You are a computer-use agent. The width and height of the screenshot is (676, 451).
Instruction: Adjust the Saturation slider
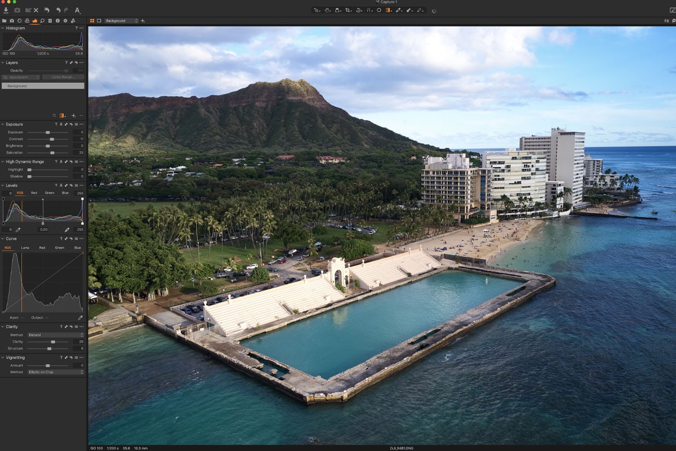click(52, 153)
